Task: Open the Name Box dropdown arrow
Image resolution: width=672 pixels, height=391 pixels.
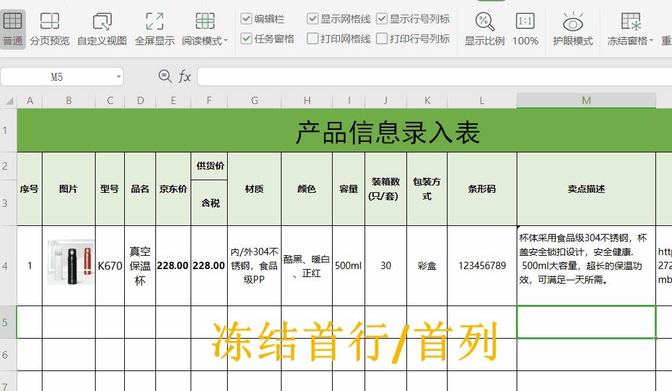Action: pos(120,76)
